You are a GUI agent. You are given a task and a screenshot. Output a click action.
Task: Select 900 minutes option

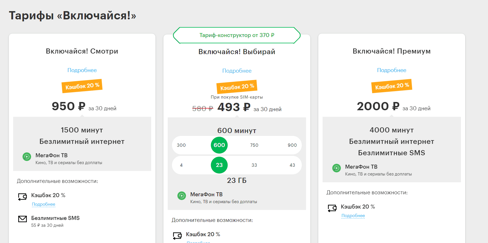[x=292, y=145]
